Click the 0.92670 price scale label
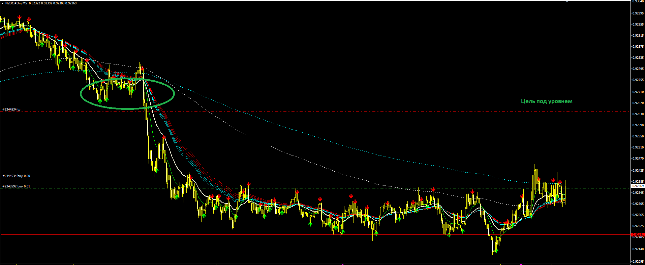 638,103
